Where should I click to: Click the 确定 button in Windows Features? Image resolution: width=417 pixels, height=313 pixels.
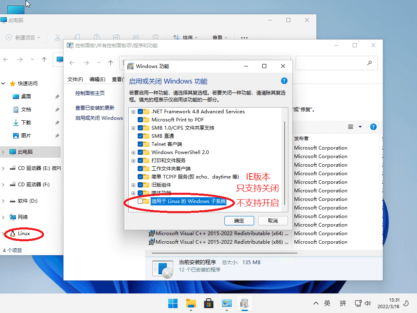239,220
